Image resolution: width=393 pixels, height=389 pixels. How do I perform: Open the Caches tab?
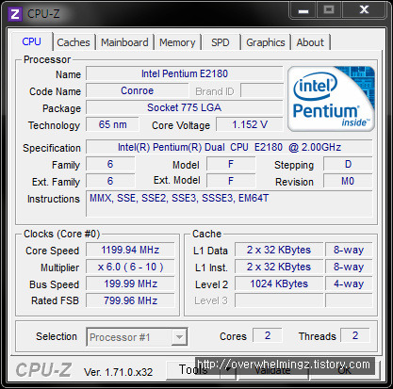tap(74, 42)
